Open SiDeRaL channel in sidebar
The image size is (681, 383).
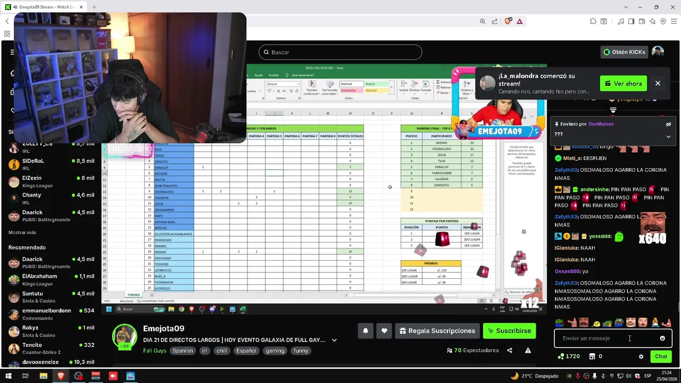pos(52,164)
